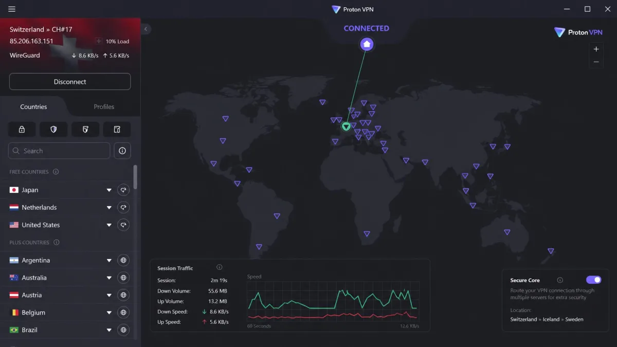The width and height of the screenshot is (617, 347).
Task: Switch to the Profiles tab
Action: (x=104, y=107)
